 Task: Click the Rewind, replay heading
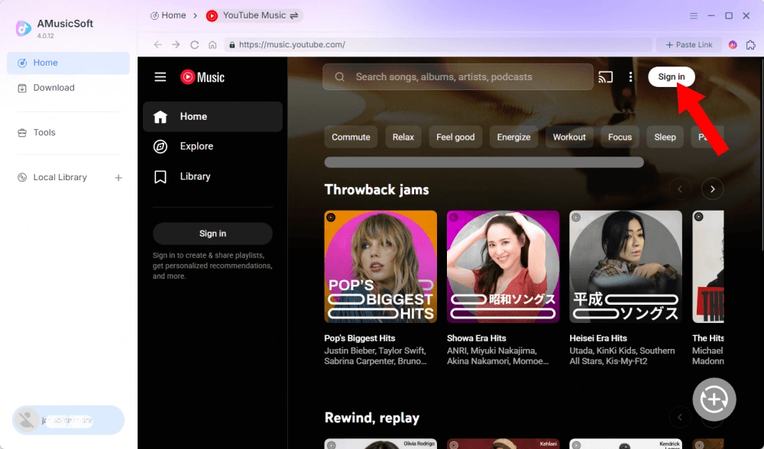click(372, 418)
